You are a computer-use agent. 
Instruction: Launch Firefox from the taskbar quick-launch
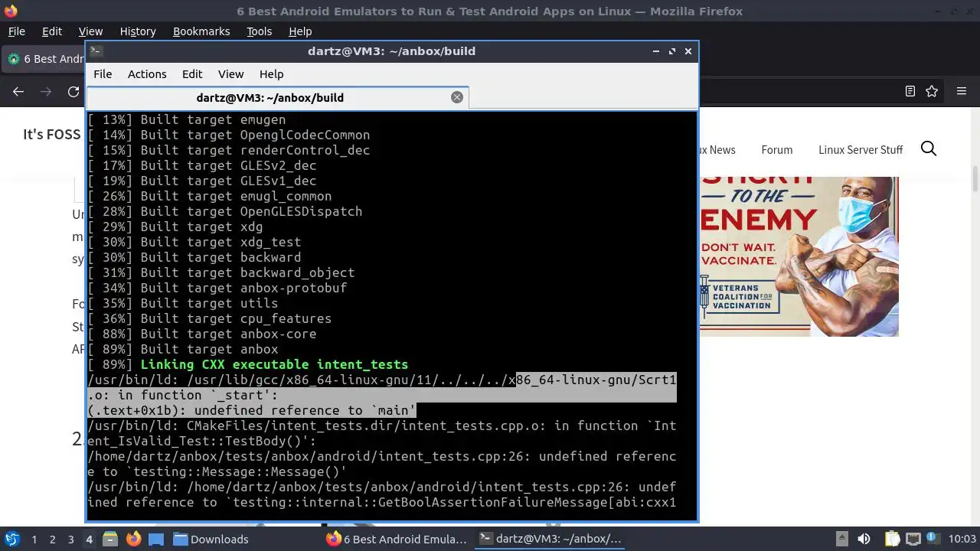pyautogui.click(x=133, y=539)
